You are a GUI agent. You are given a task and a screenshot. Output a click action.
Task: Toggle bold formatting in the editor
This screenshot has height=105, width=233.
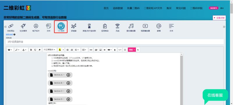tap(31, 50)
